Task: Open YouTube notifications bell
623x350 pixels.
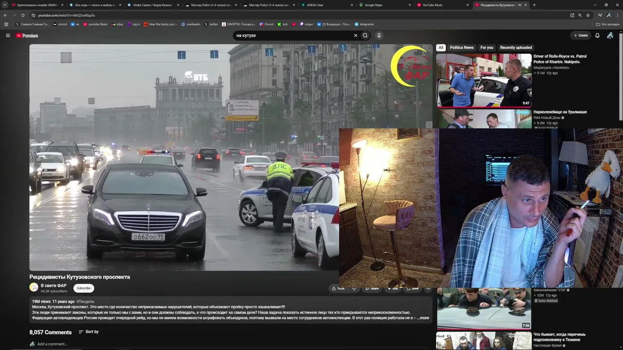Action: click(x=597, y=35)
